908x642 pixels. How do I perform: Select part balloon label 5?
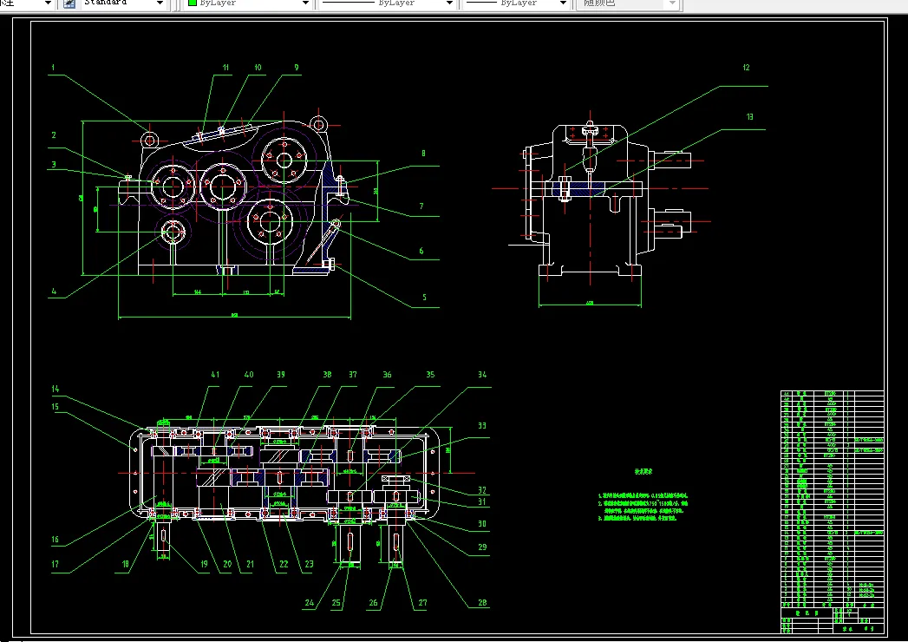point(424,298)
